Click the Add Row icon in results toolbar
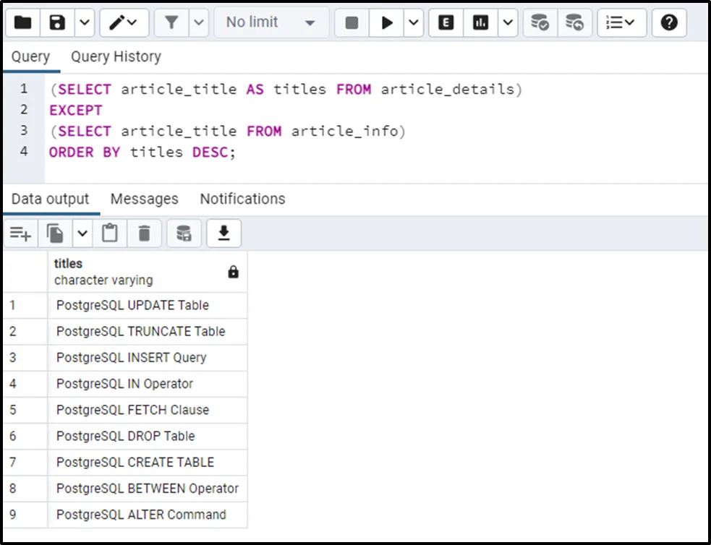This screenshot has height=545, width=711. 20,233
